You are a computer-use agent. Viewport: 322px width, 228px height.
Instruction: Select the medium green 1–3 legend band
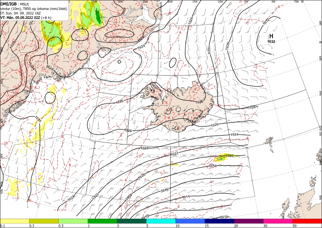pyautogui.click(x=102, y=221)
